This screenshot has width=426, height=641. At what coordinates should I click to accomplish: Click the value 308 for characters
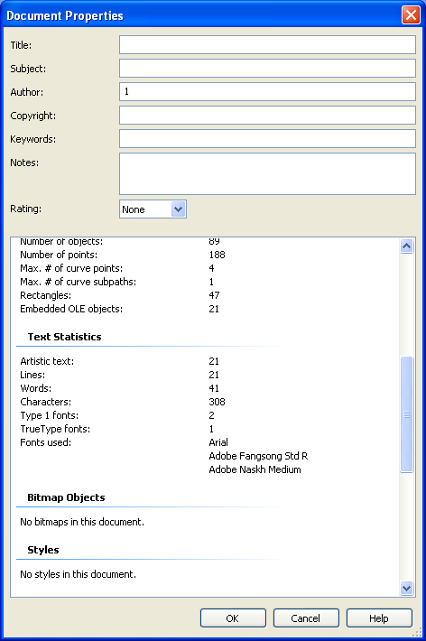[218, 402]
